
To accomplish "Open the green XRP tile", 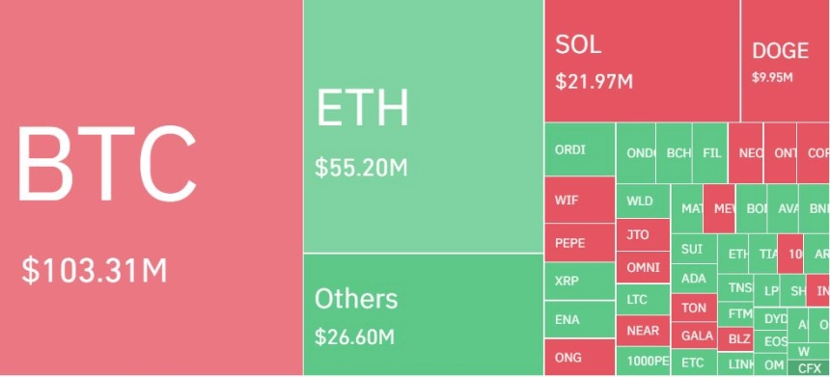I will point(580,281).
